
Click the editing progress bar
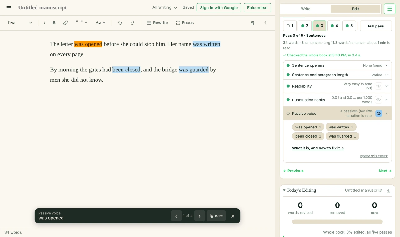pyautogui.click(x=337, y=222)
